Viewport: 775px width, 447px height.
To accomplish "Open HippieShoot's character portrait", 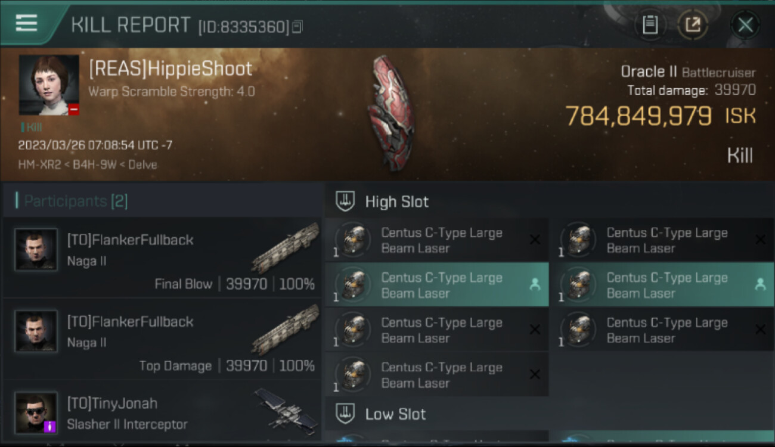I will pyautogui.click(x=49, y=85).
